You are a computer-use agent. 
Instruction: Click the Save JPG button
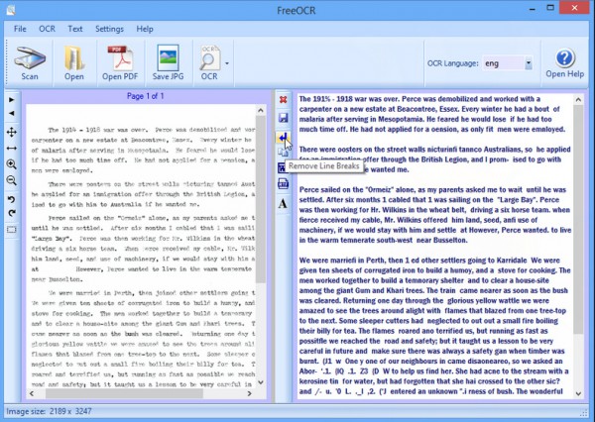[168, 63]
